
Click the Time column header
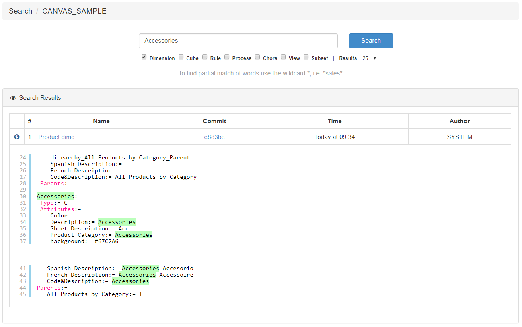335,121
